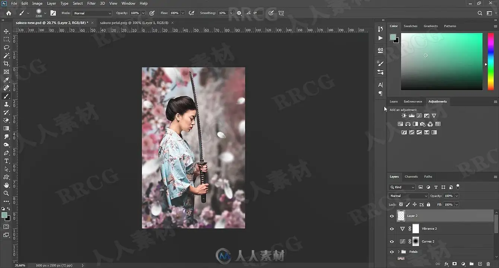Viewport: 499px width, 268px height.
Task: Switch to the Gradients tab
Action: [431, 26]
